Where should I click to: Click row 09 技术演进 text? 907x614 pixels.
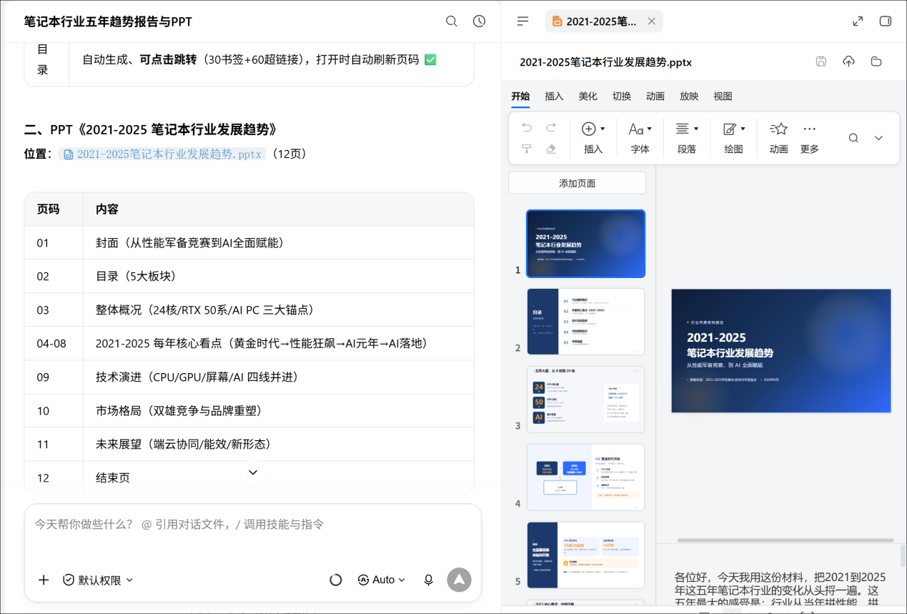tap(197, 377)
